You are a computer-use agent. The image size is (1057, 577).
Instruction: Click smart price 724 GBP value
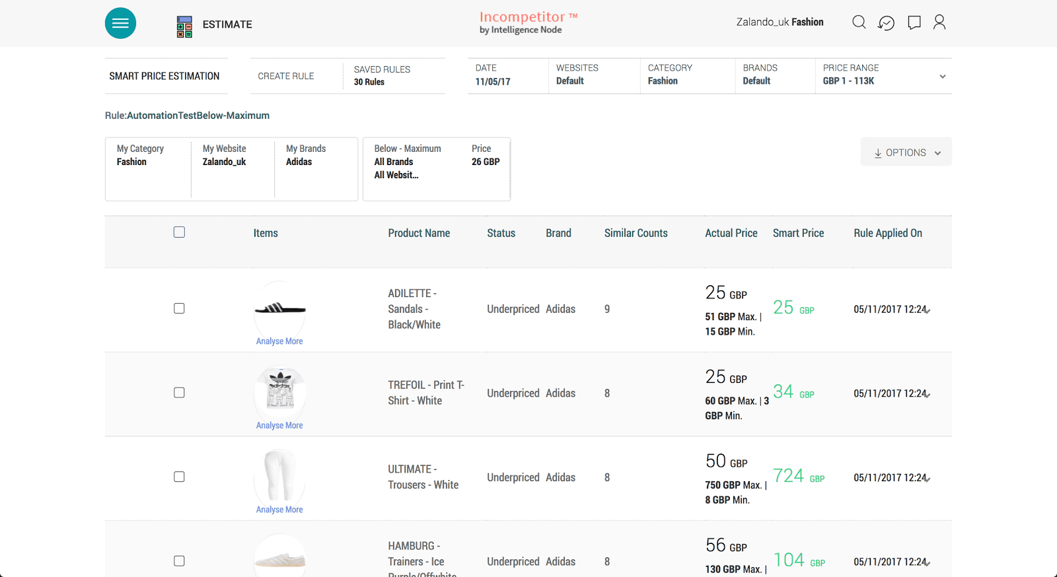coord(799,476)
